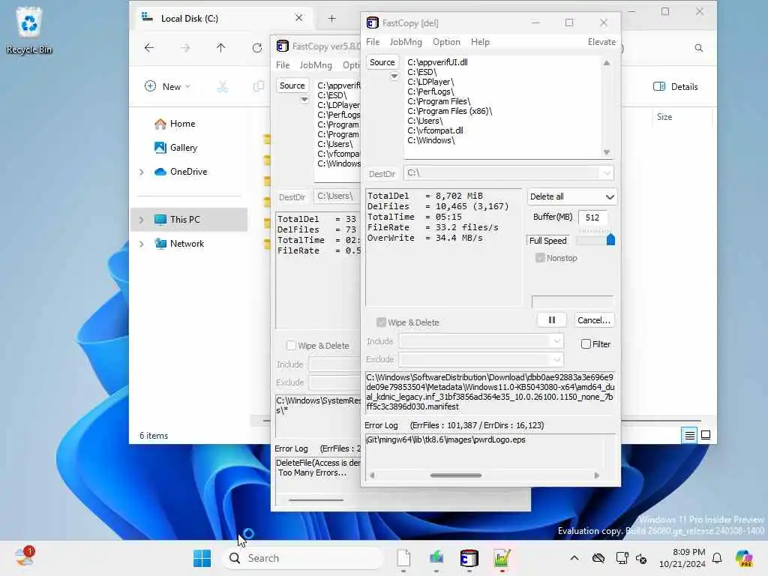
Task: Click the copy icon in Explorer toolbar
Action: [259, 87]
